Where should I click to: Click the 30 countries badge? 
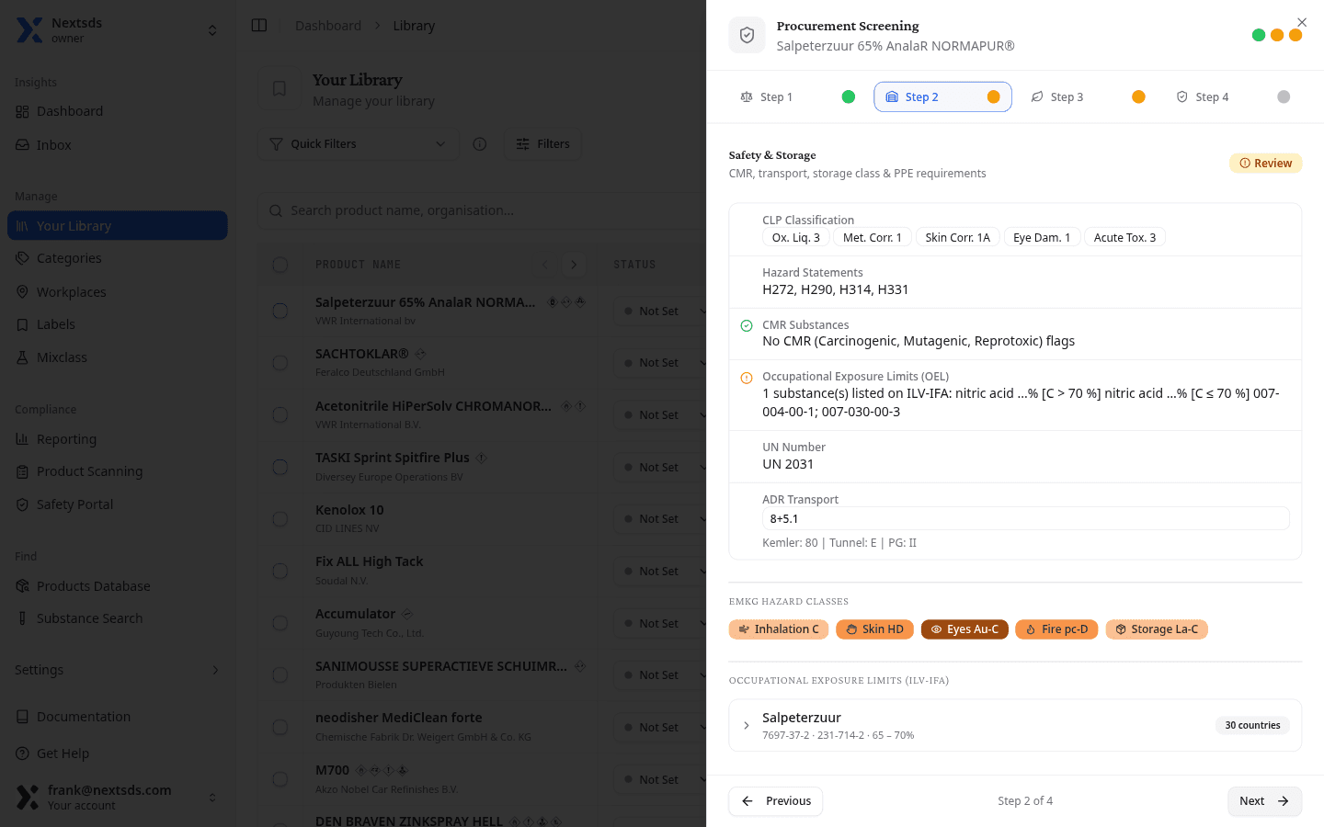coord(1252,726)
